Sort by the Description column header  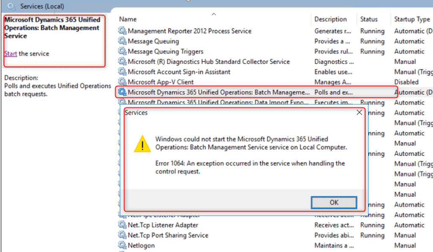(331, 19)
